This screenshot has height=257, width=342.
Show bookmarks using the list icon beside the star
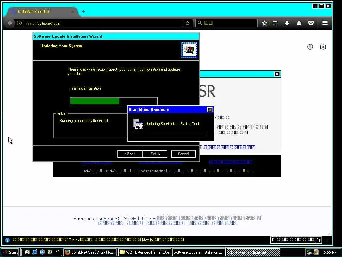[275, 23]
